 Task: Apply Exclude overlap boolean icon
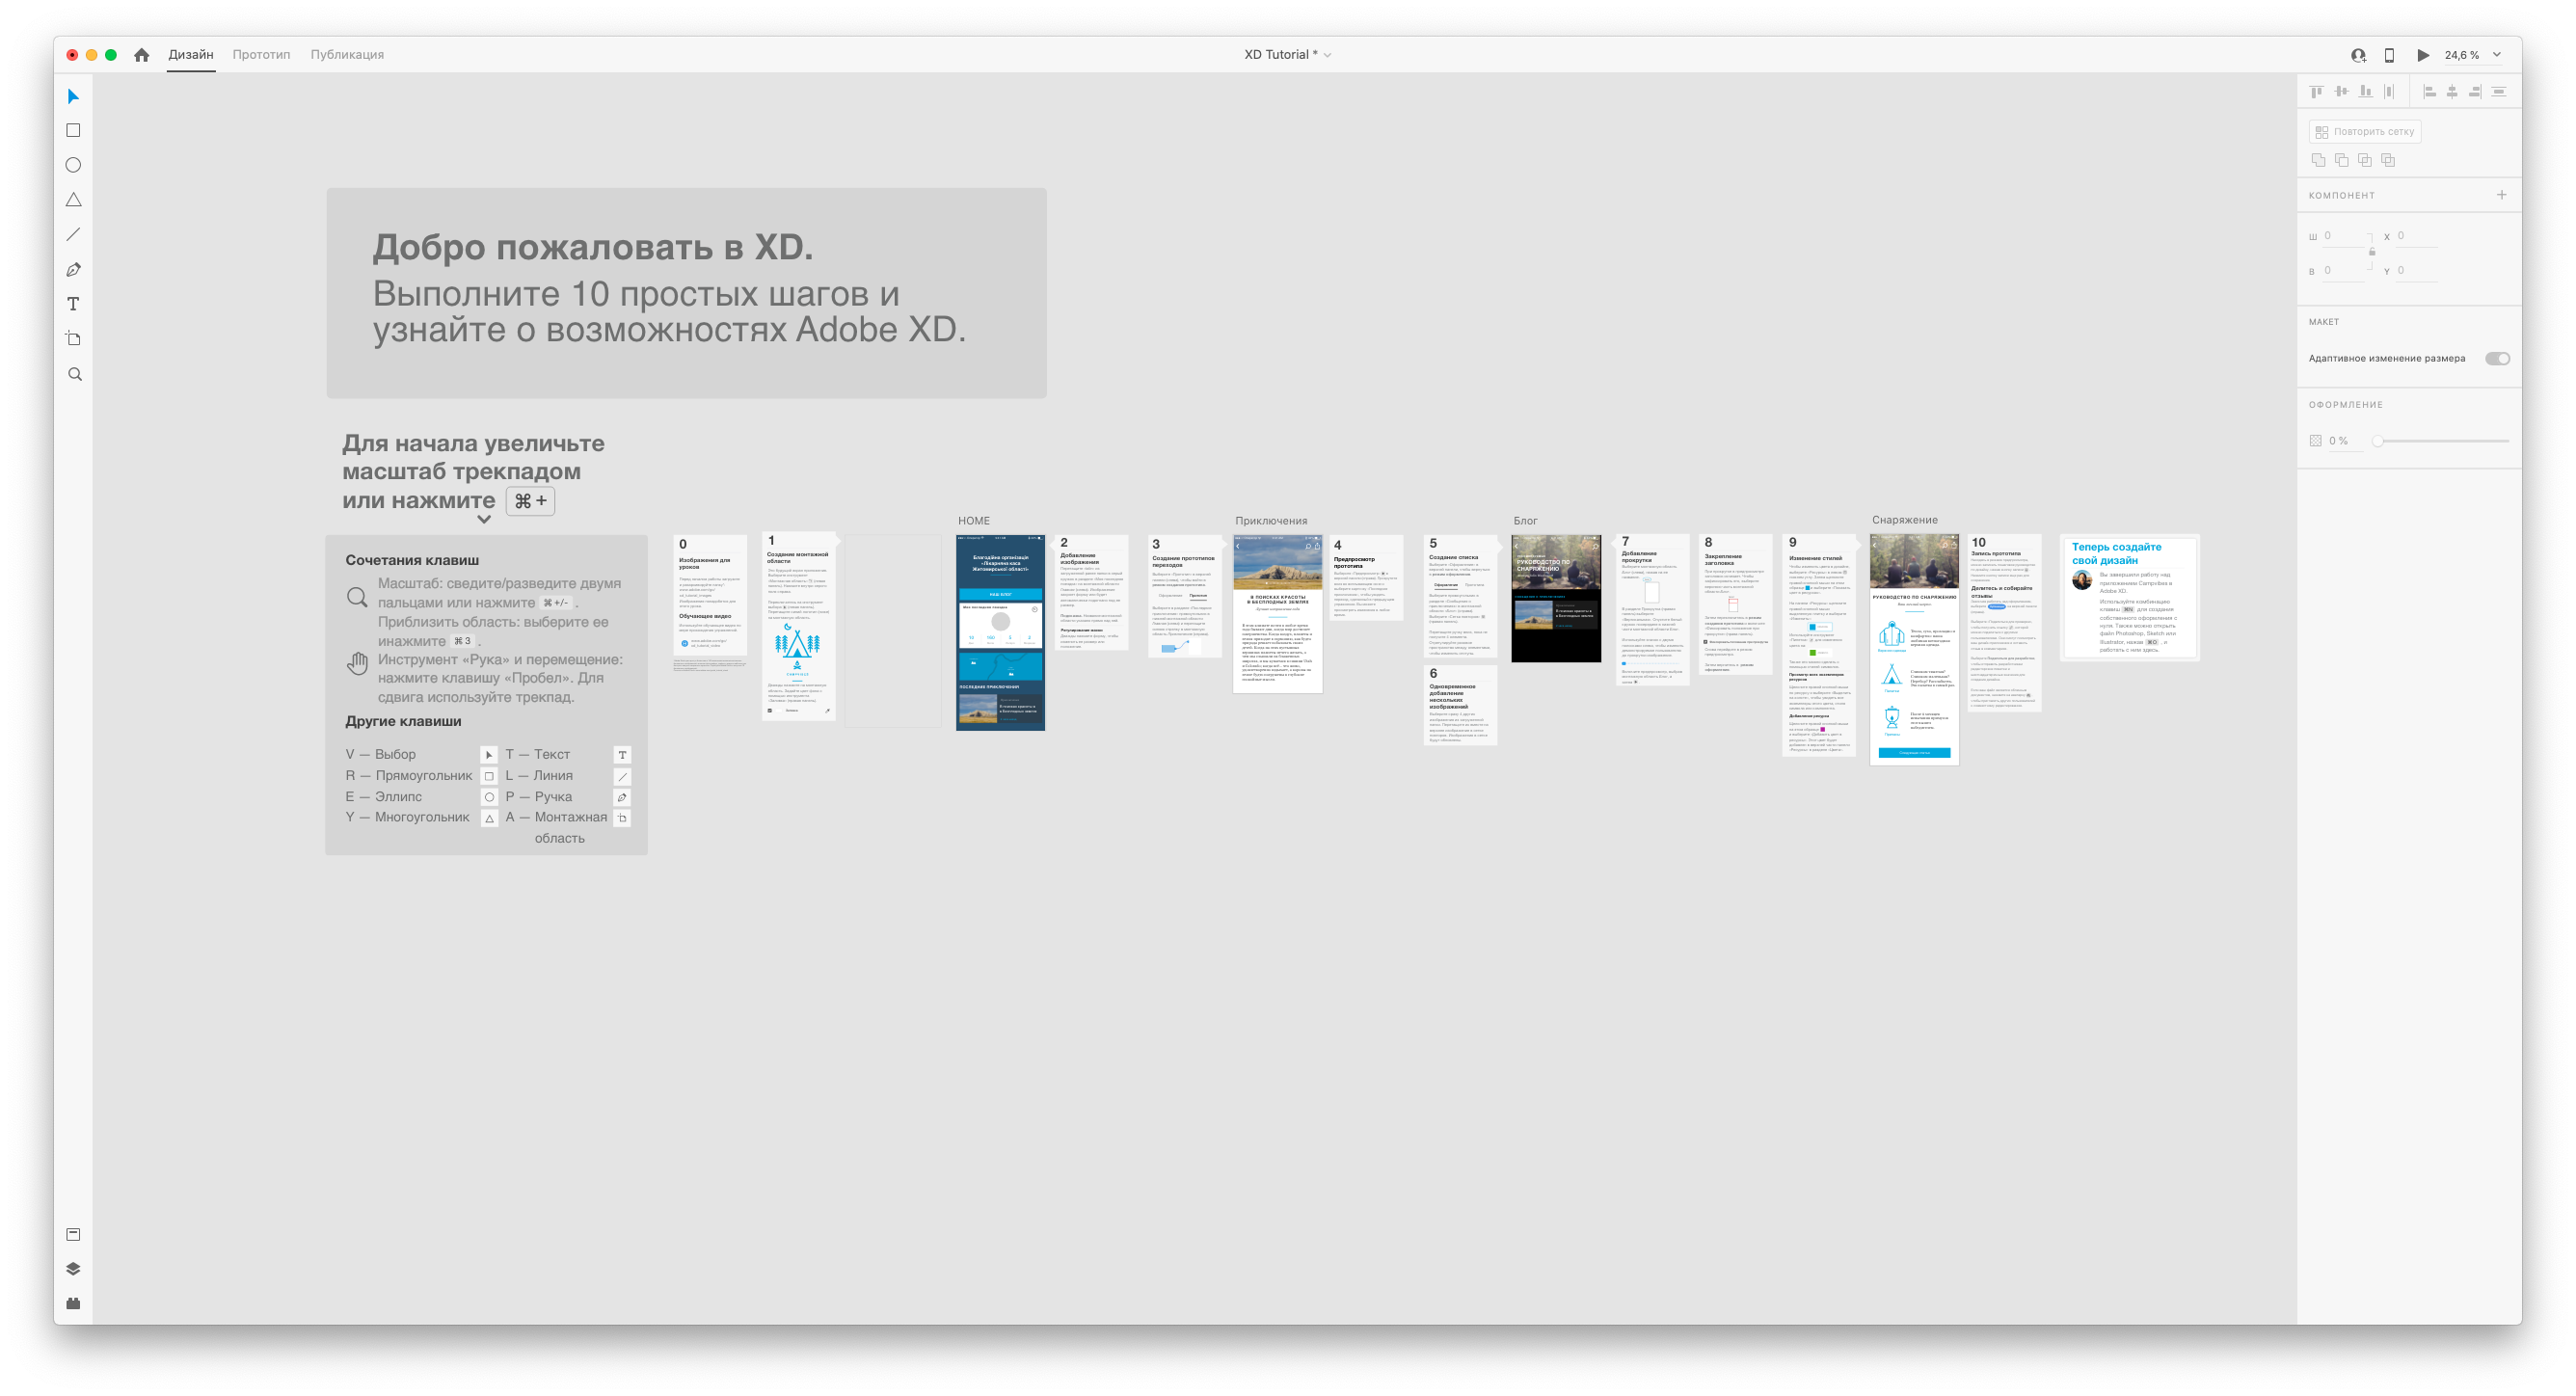point(2388,160)
